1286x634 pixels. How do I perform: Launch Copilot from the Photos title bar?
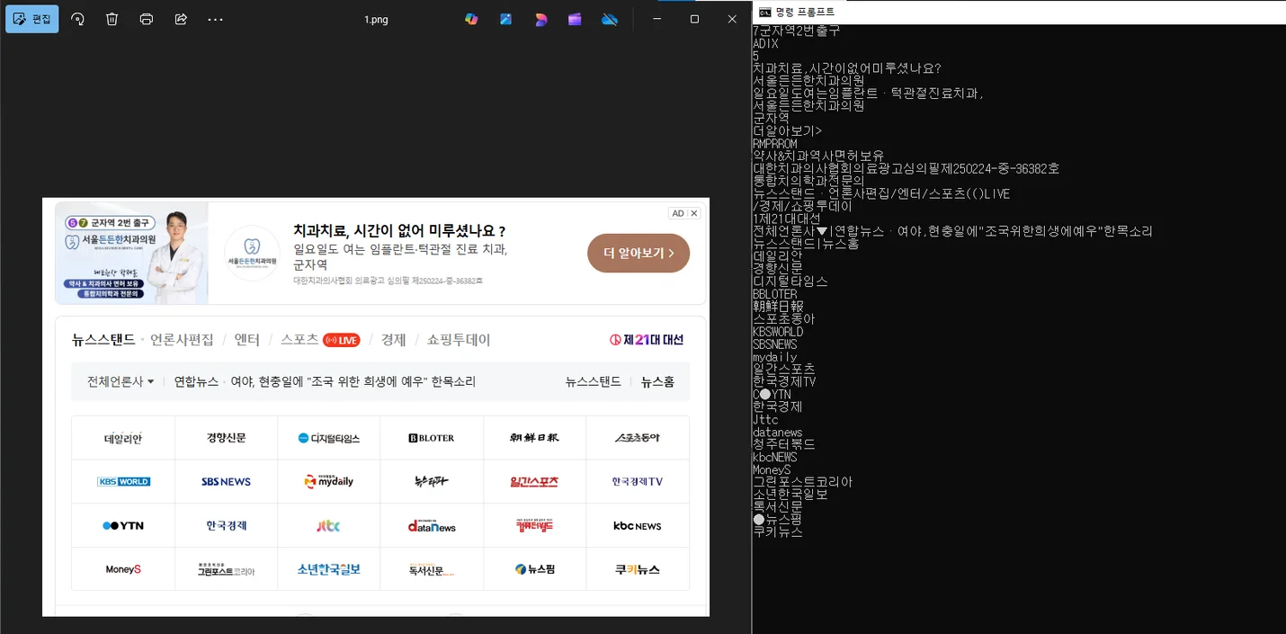pyautogui.click(x=471, y=19)
